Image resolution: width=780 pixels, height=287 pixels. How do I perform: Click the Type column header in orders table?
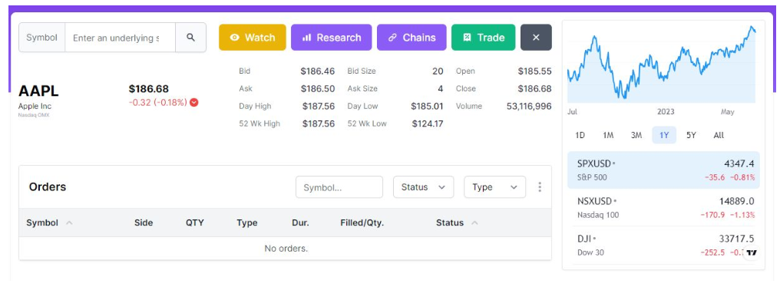[x=246, y=223]
